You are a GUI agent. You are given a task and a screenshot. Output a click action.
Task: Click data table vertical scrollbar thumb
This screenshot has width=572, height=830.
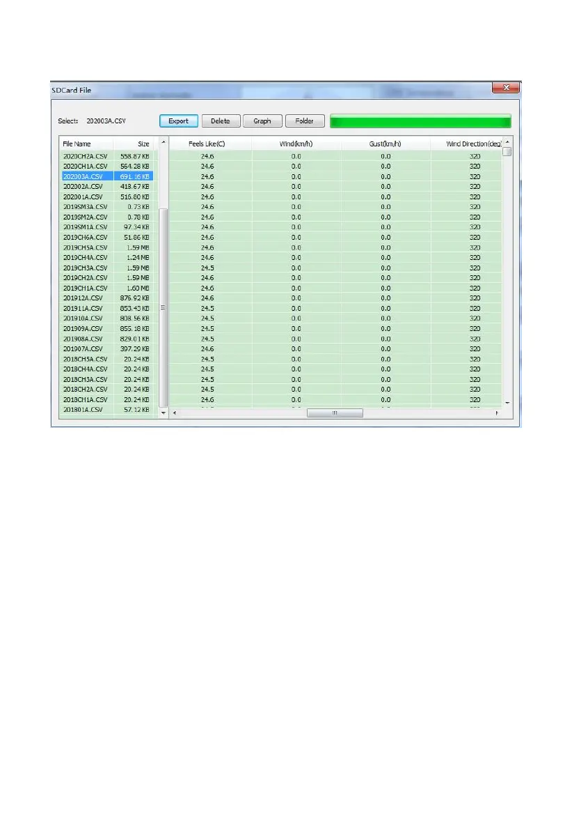(507, 151)
